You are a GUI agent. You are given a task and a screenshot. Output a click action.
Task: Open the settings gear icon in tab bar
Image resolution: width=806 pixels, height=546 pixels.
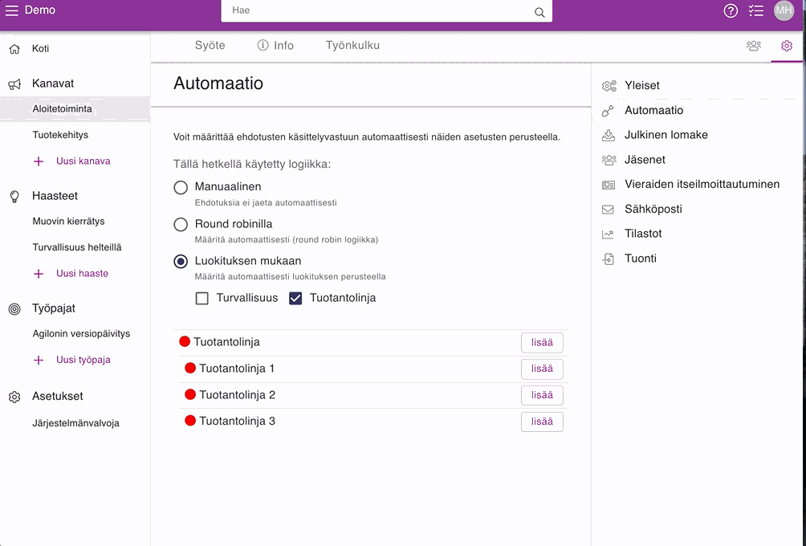tap(787, 46)
